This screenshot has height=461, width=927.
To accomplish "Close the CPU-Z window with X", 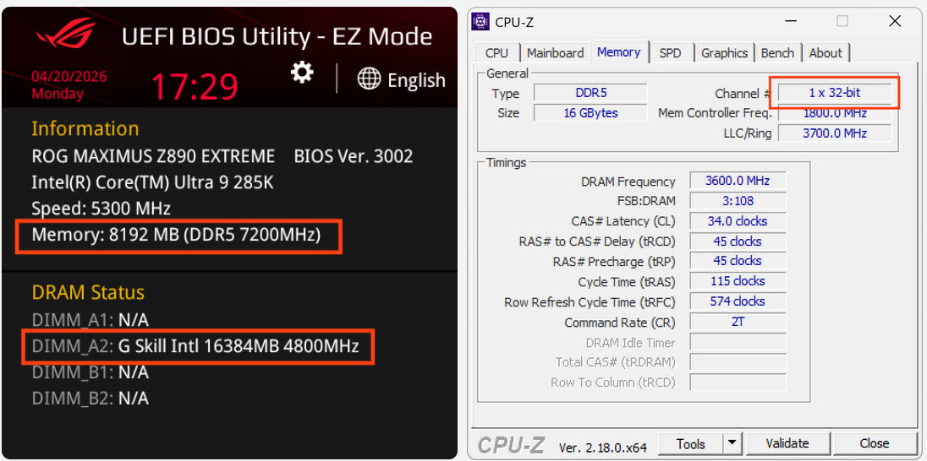I will coord(895,22).
